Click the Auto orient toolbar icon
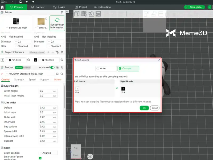Image resolution: width=213 pixels, height=160 pixels. 91,14
